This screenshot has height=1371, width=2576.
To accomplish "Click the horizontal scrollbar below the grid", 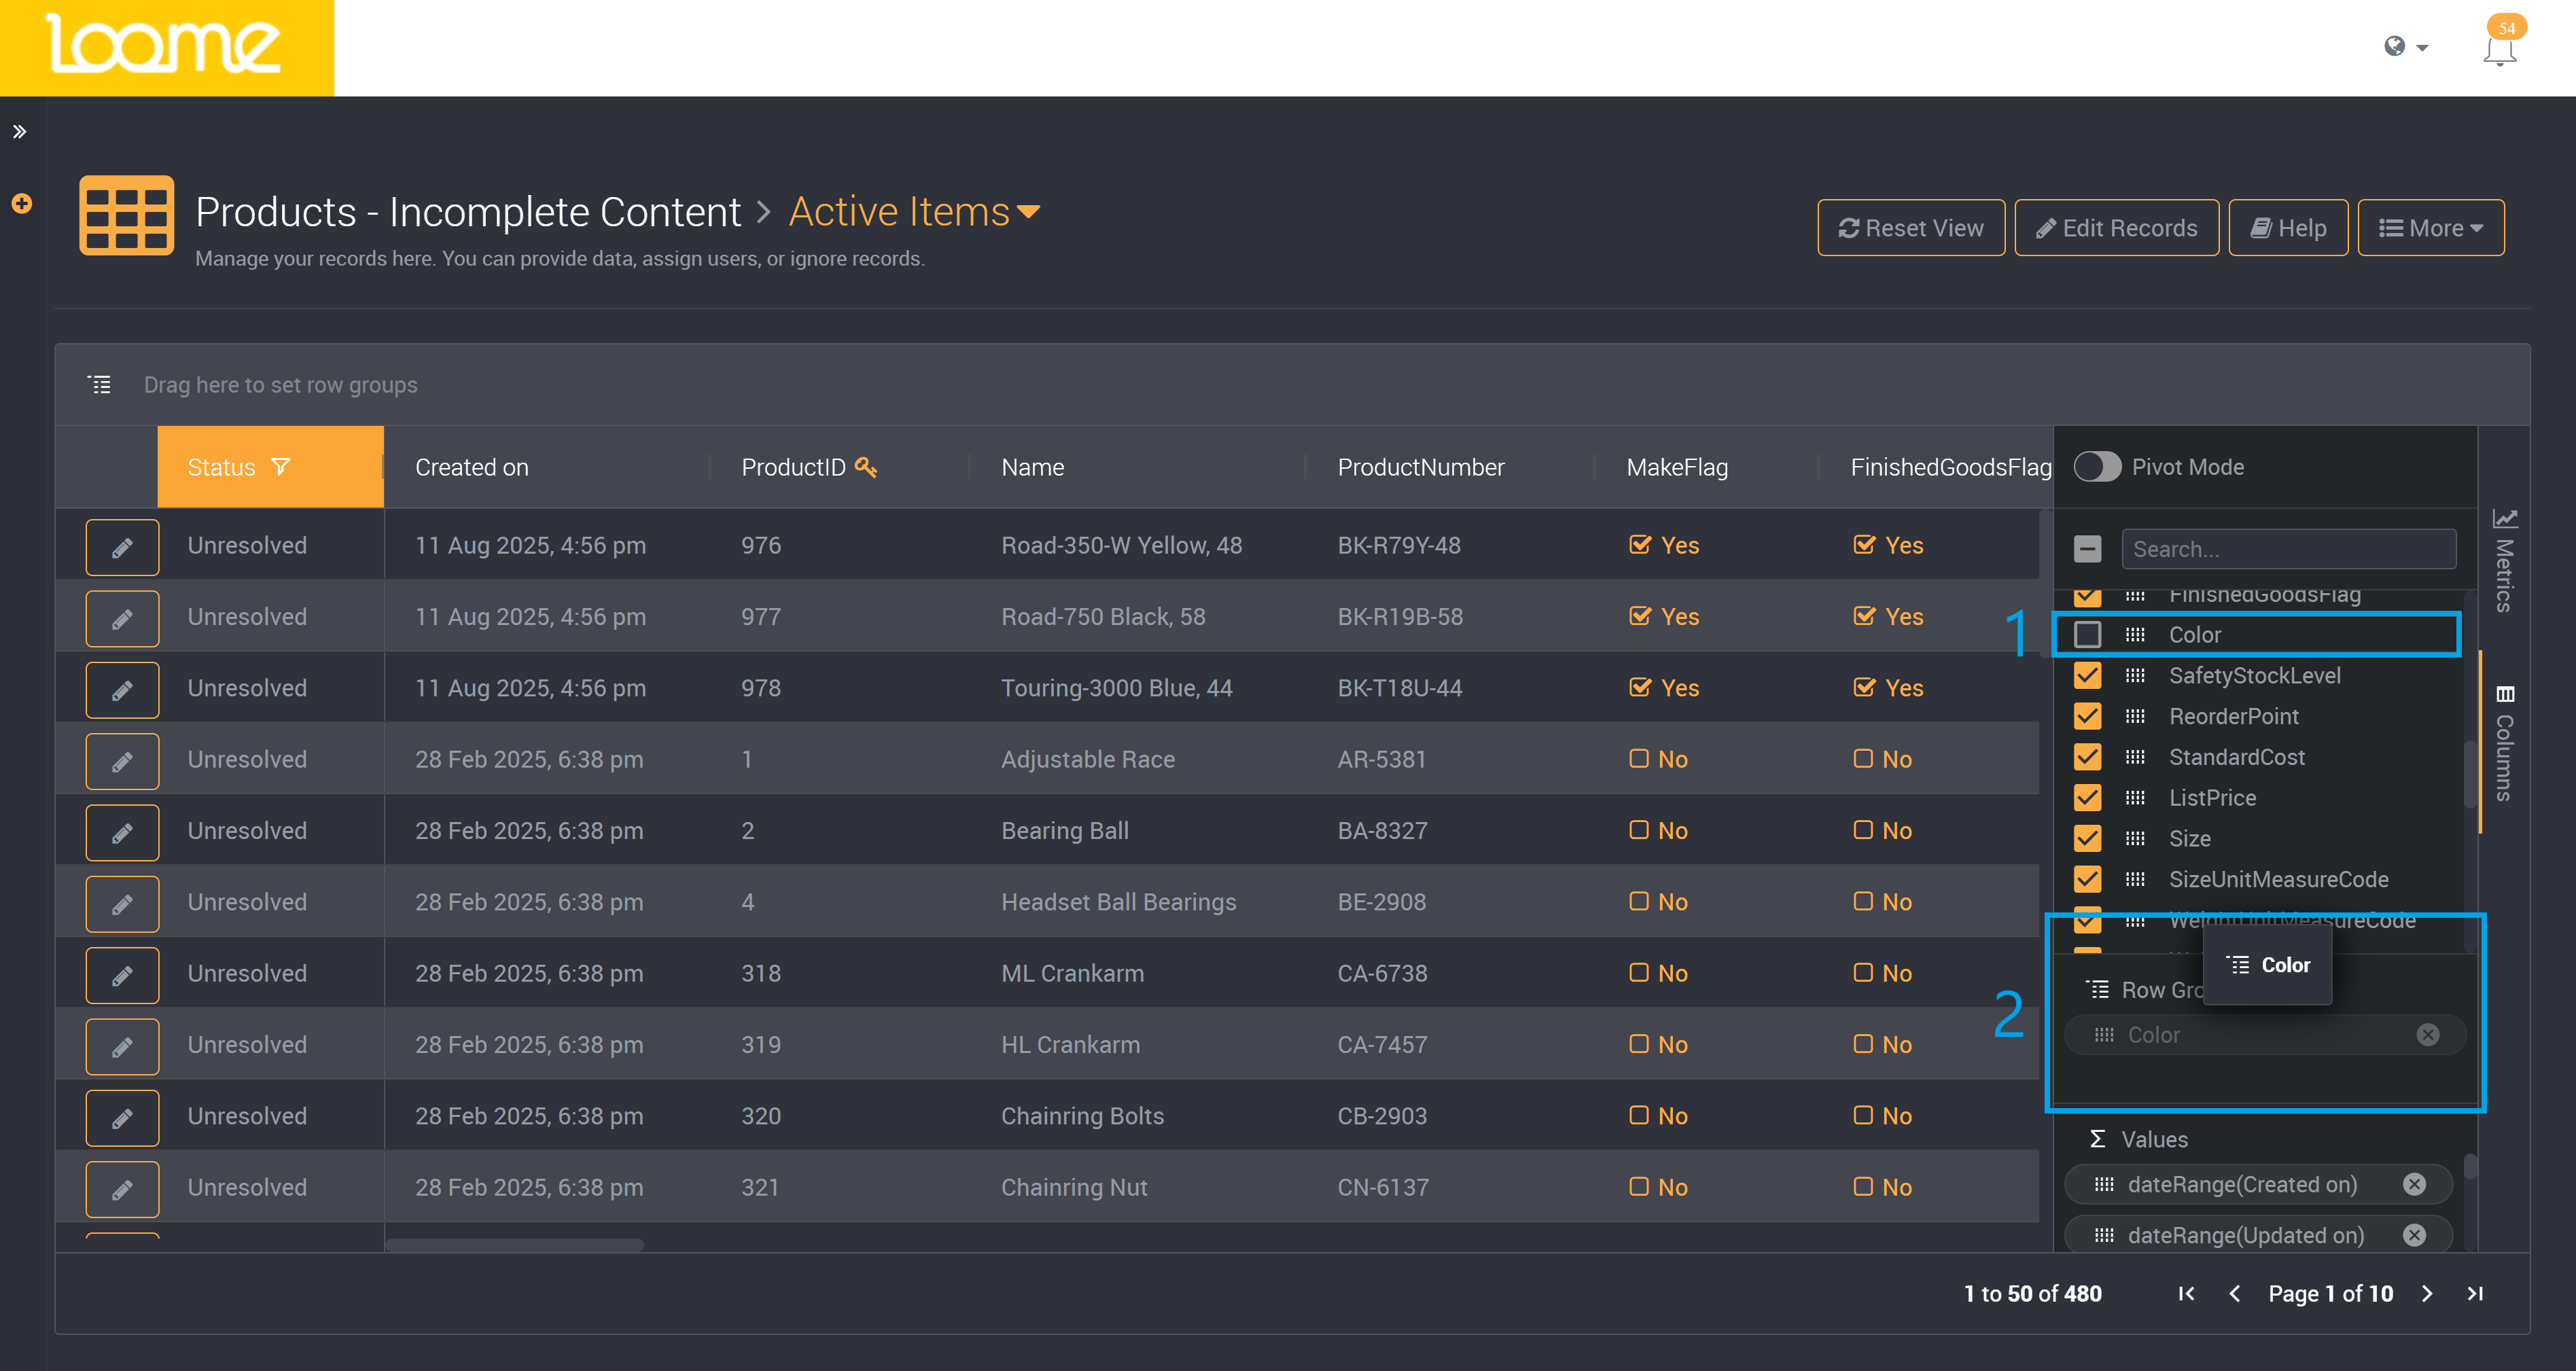I will tap(515, 1245).
